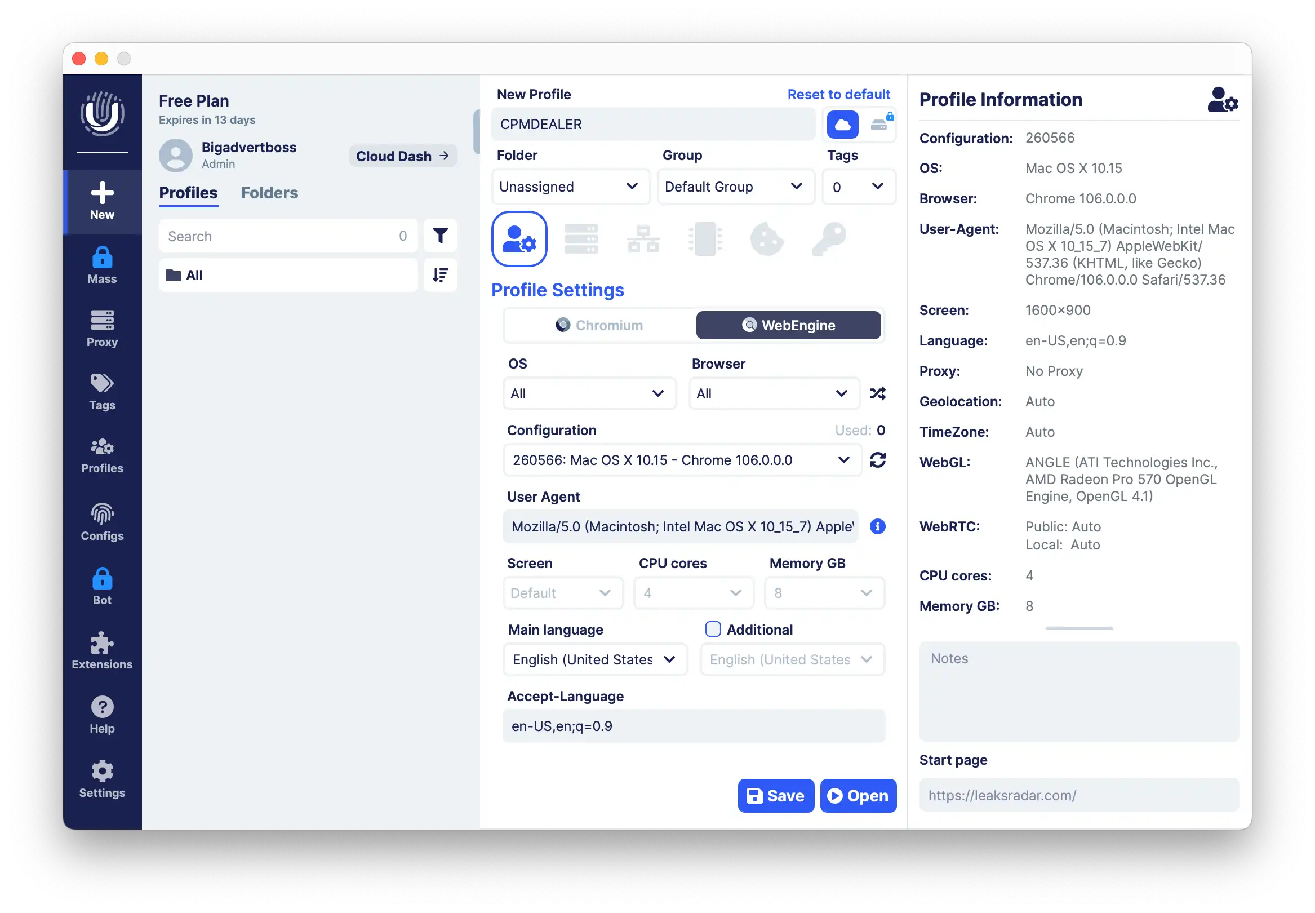Image resolution: width=1315 pixels, height=913 pixels.
Task: Expand the OS dropdown
Action: (x=589, y=393)
